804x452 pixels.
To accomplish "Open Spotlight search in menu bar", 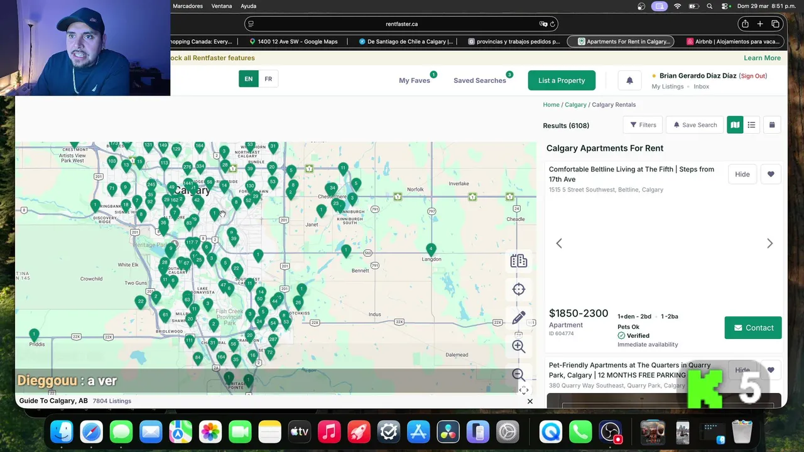I will pos(710,6).
